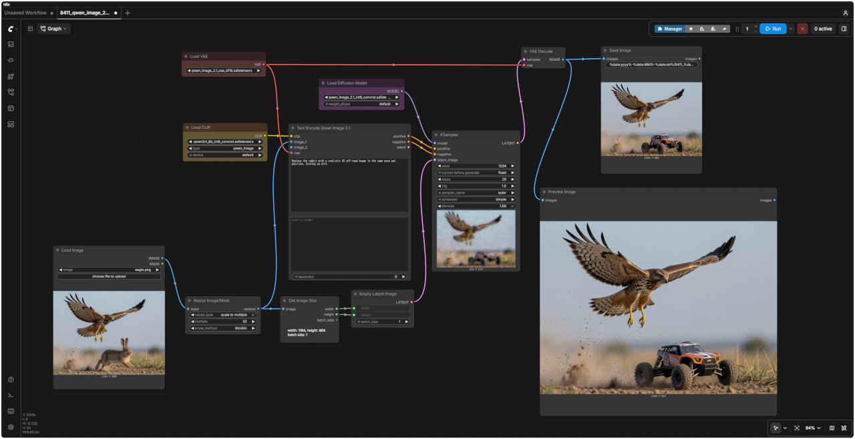Open settings with the gear icon
This screenshot has width=855, height=439.
pos(11,427)
